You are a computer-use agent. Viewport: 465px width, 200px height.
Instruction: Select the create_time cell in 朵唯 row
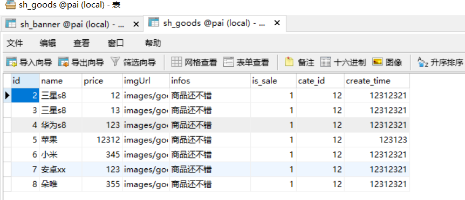pos(377,184)
